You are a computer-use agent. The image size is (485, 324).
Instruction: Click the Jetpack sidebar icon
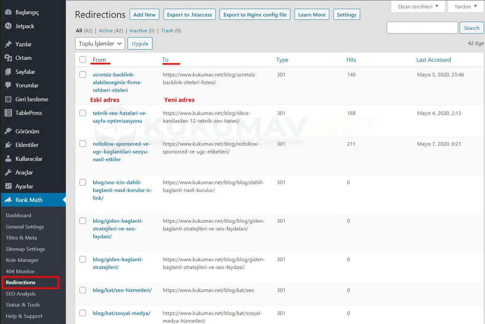pyautogui.click(x=8, y=26)
